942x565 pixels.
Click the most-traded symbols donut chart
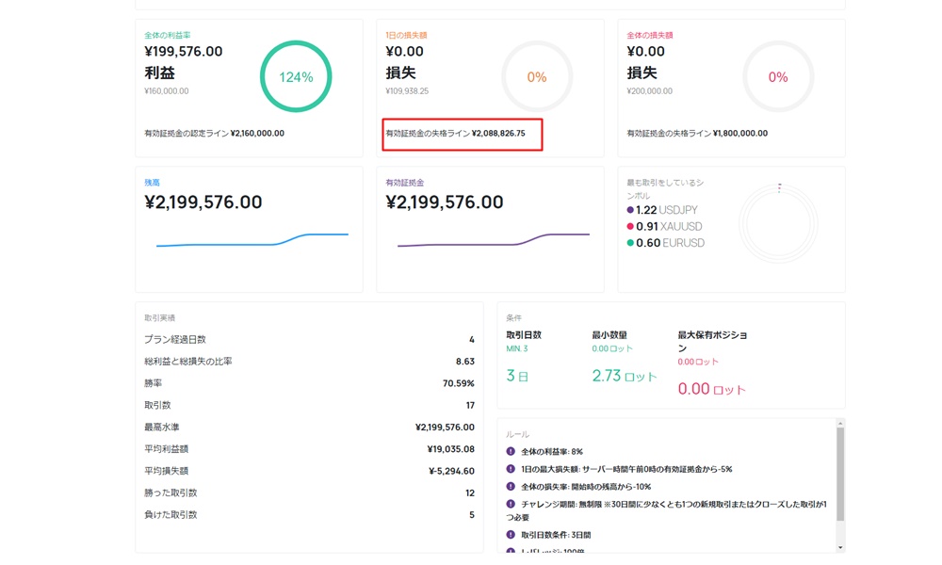pyautogui.click(x=778, y=224)
